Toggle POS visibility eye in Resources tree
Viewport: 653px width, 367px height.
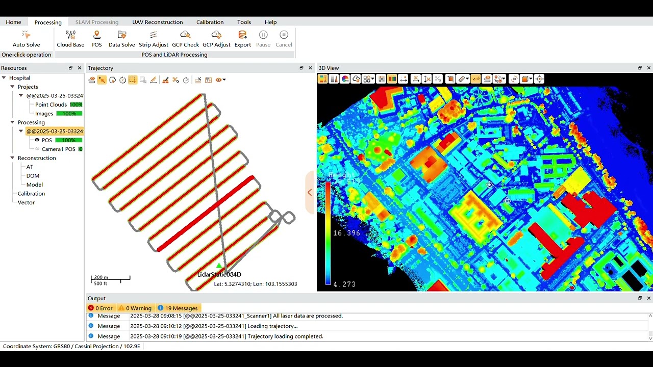point(37,140)
